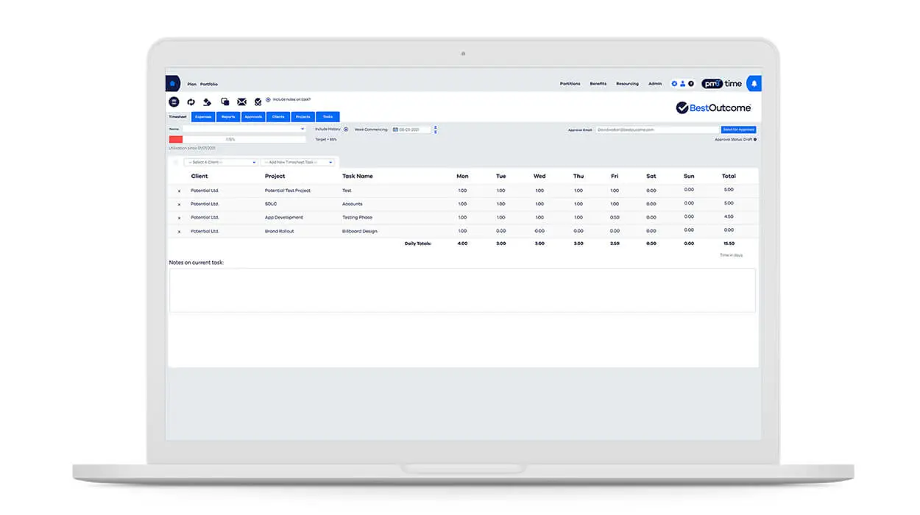The height and width of the screenshot is (515, 920).
Task: Click the Target = 85% label
Action: pyautogui.click(x=326, y=139)
